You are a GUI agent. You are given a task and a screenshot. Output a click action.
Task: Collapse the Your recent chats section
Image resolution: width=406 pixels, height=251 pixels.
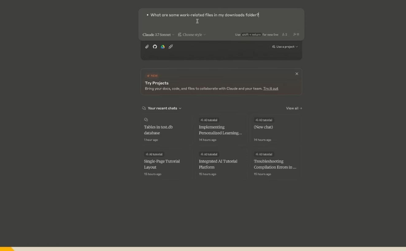pyautogui.click(x=180, y=108)
